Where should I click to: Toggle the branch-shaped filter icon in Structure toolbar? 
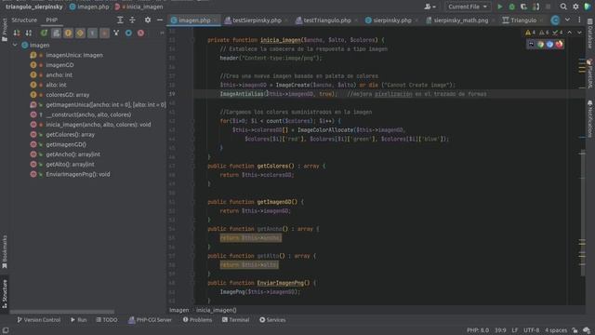click(x=116, y=33)
